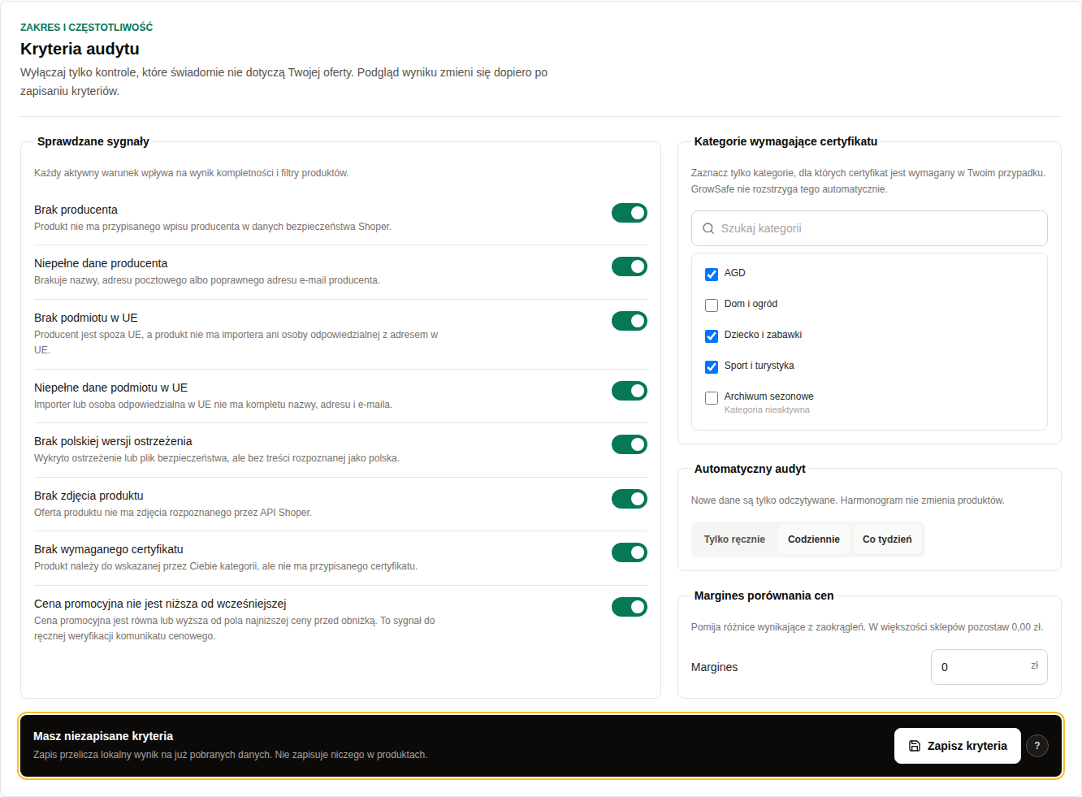The width and height of the screenshot is (1082, 797).
Task: Save criteria with Zapisz kryteria button
Action: coord(958,746)
